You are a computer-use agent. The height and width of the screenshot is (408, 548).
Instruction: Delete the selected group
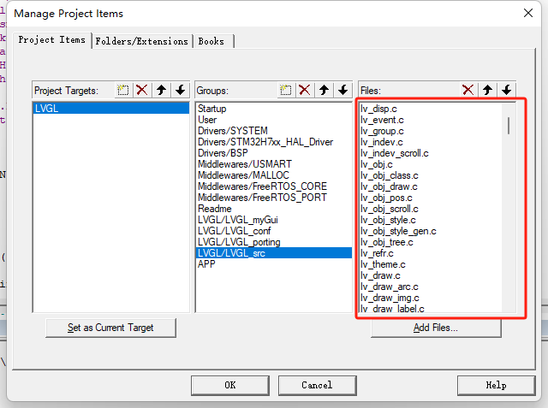coord(305,91)
